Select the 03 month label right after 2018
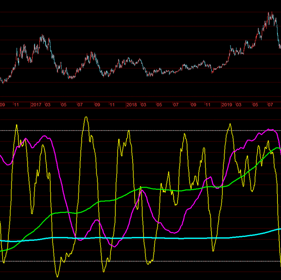This screenshot has height=280, width=281. (x=143, y=105)
